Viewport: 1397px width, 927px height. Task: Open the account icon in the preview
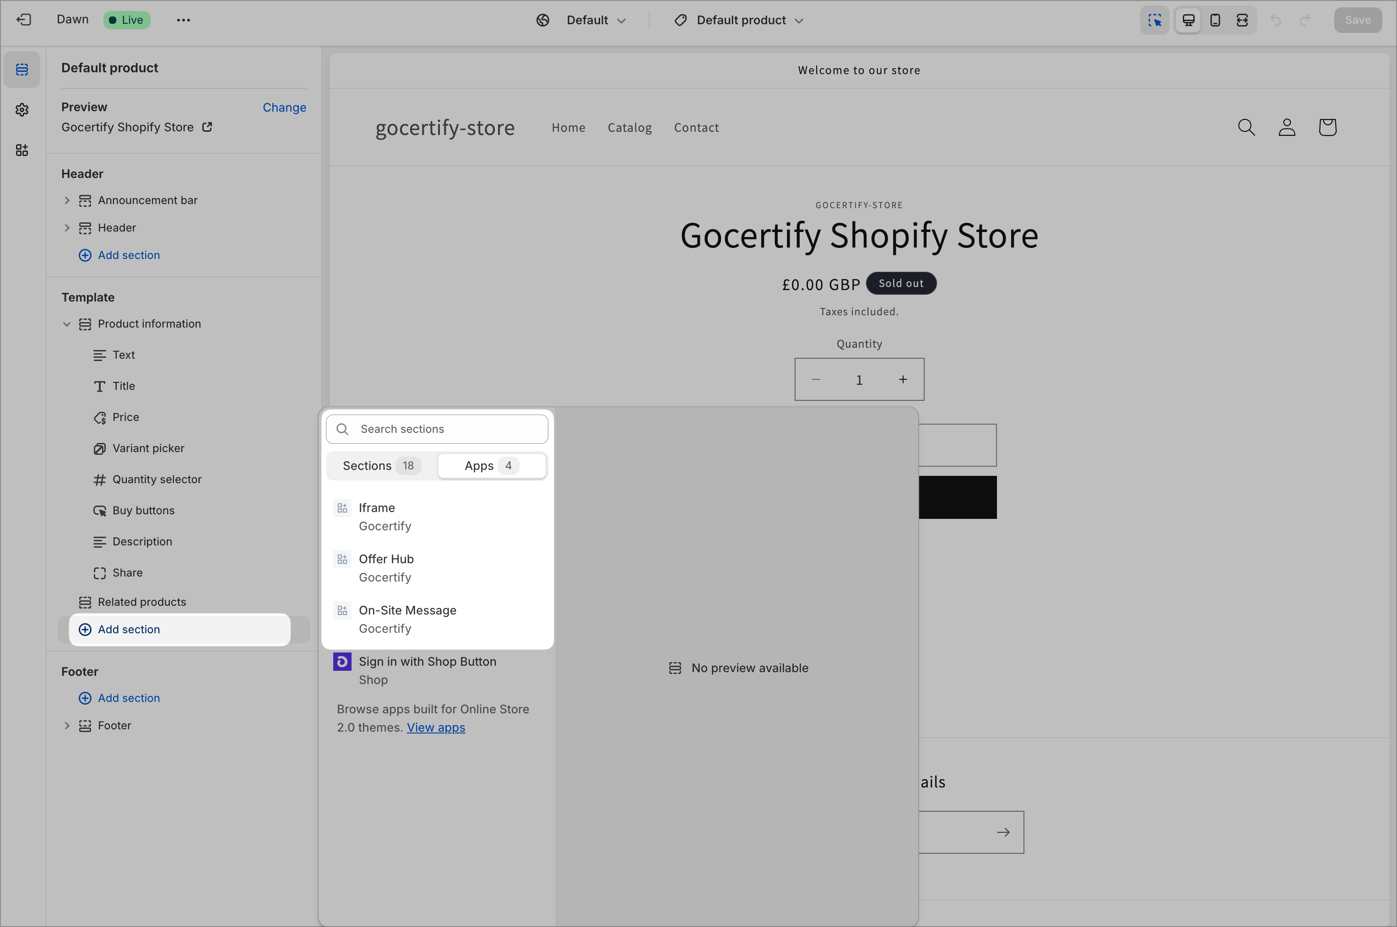[x=1286, y=127]
